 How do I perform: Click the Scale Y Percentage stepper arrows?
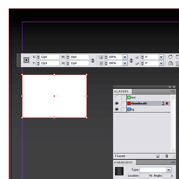[x=106, y=63]
